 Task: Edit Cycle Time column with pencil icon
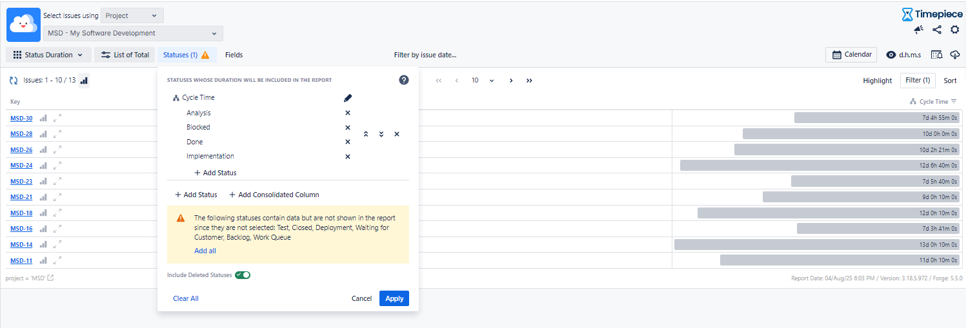[348, 98]
